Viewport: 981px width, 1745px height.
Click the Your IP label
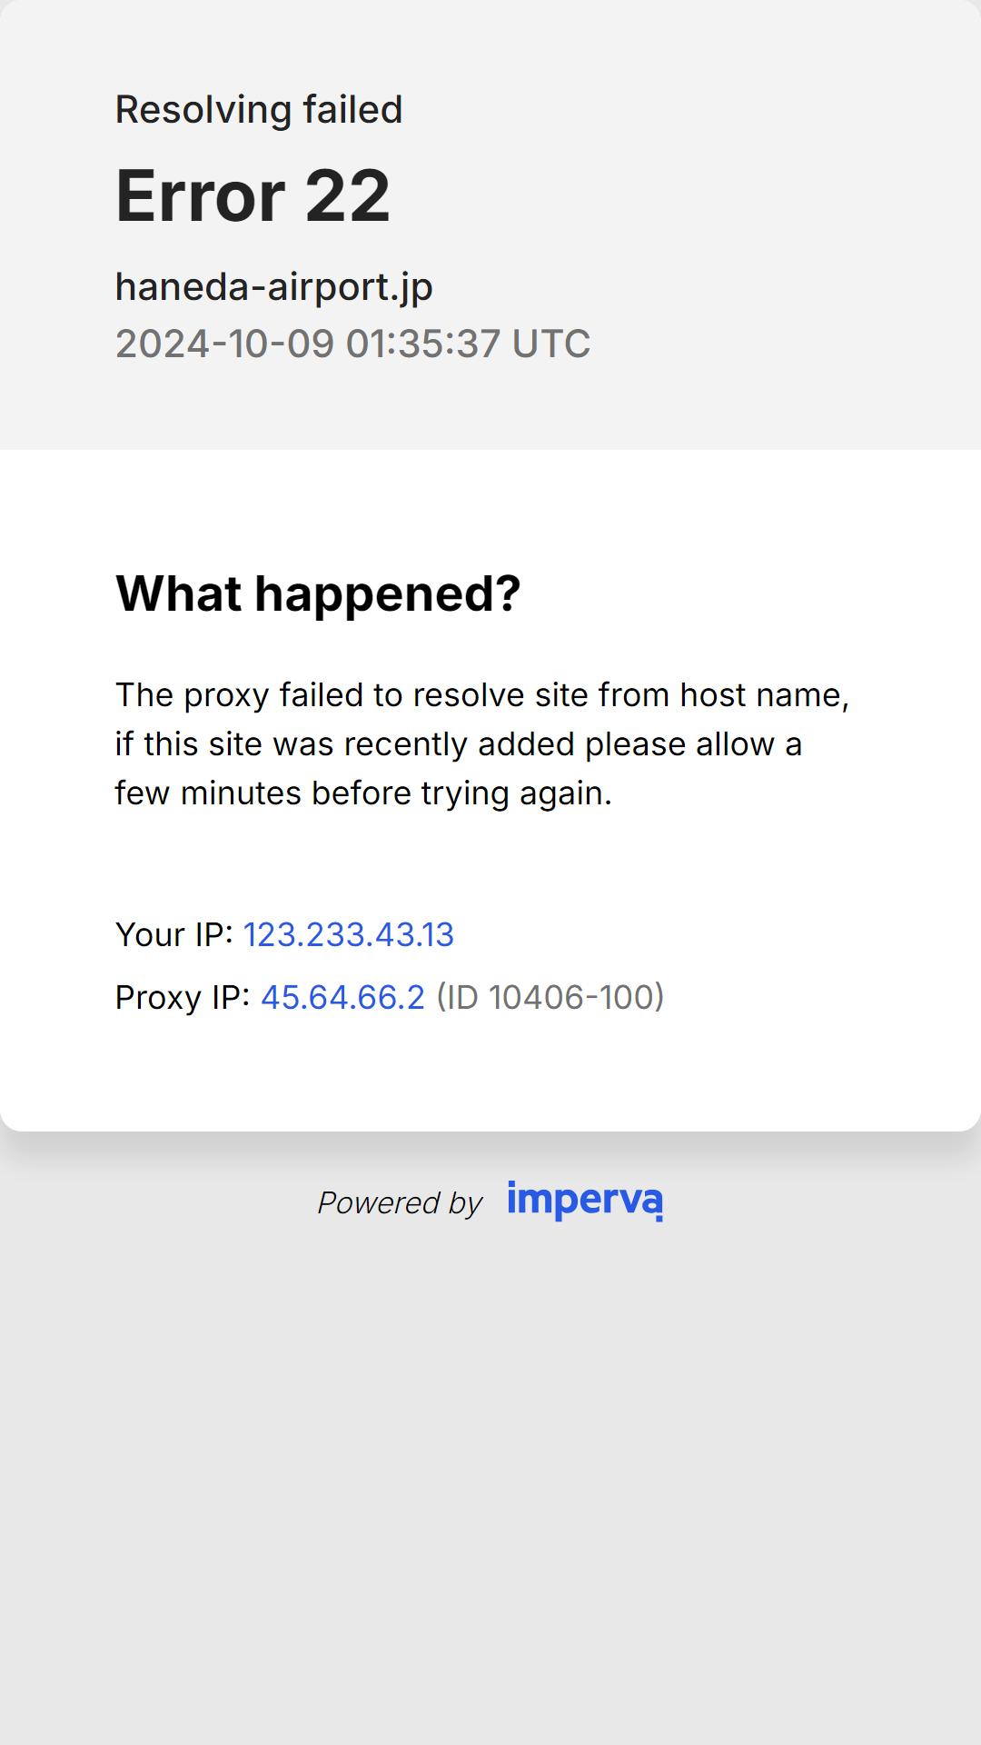(174, 934)
